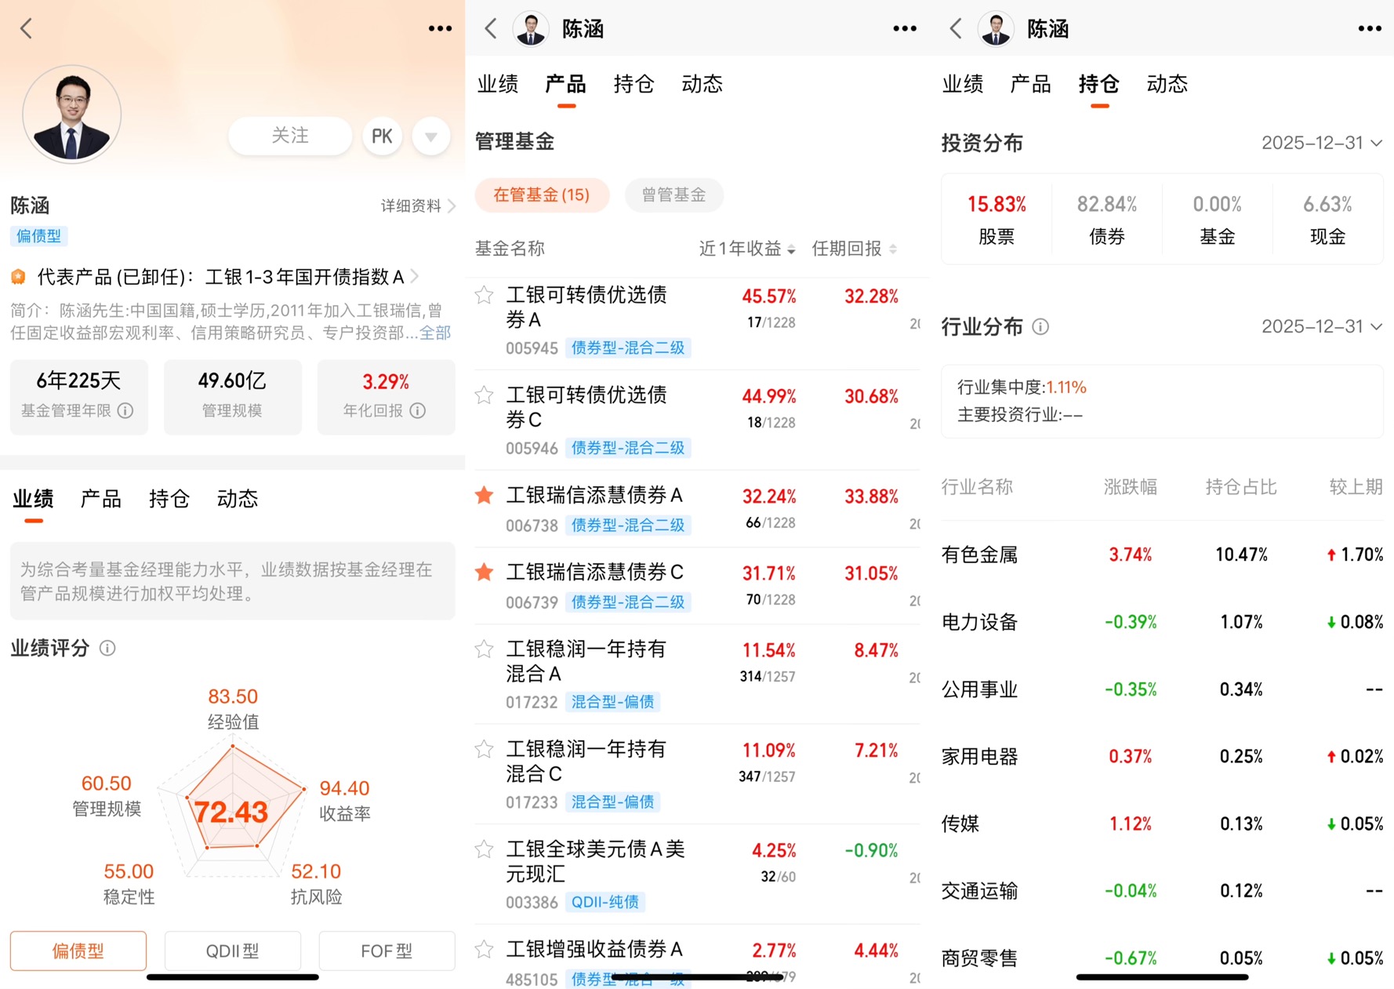The height and width of the screenshot is (989, 1394).
Task: Expand dropdown arrow next to PK
Action: pyautogui.click(x=430, y=136)
